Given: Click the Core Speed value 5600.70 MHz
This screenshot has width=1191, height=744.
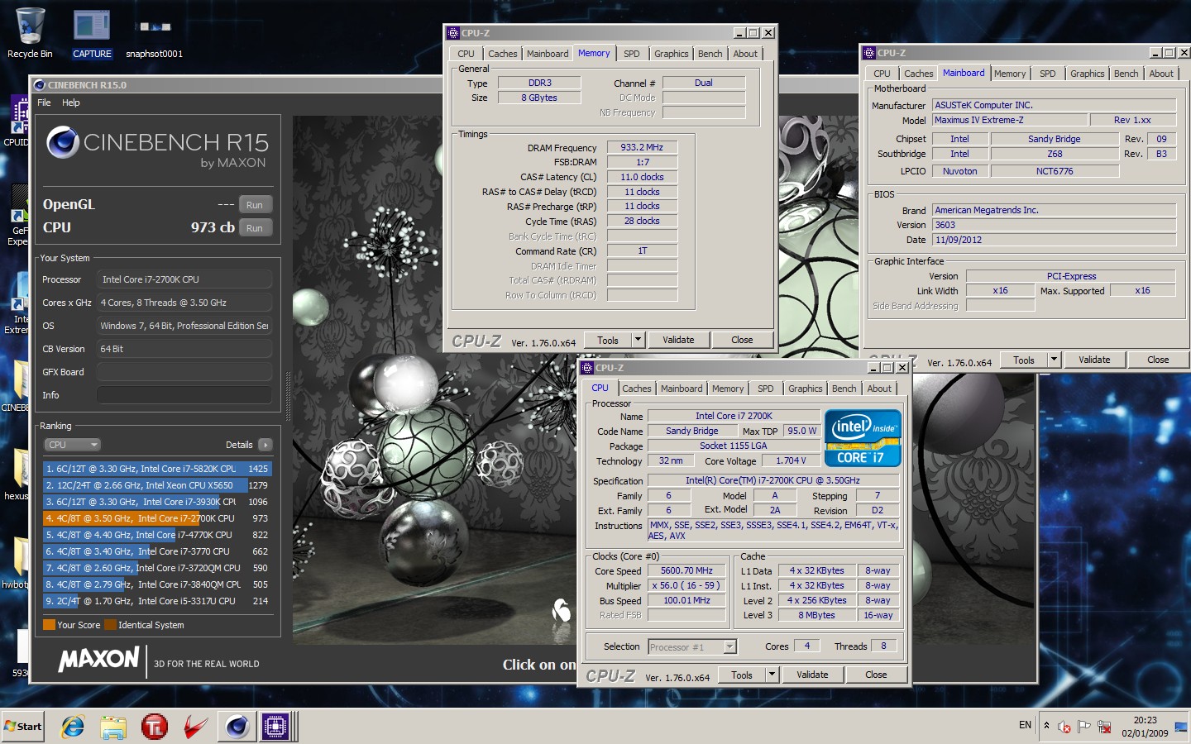Looking at the screenshot, I should pos(686,570).
